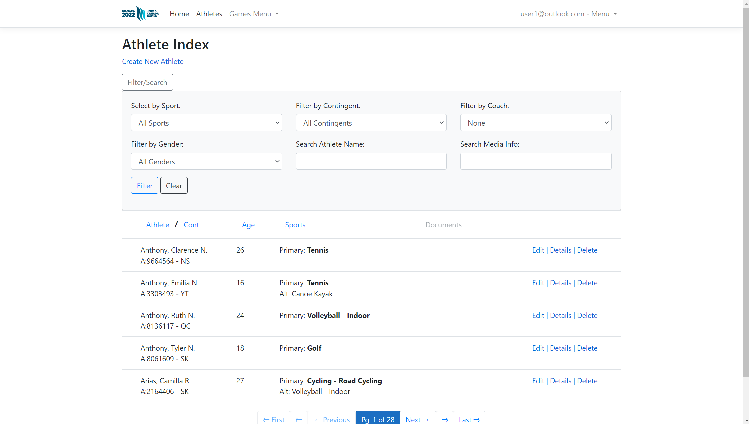Image resolution: width=749 pixels, height=424 pixels.
Task: Click the Clear button
Action: pyautogui.click(x=174, y=185)
